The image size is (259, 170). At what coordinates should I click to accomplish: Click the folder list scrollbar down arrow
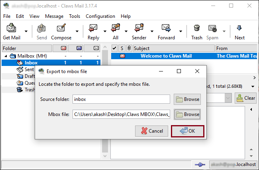click(x=105, y=156)
